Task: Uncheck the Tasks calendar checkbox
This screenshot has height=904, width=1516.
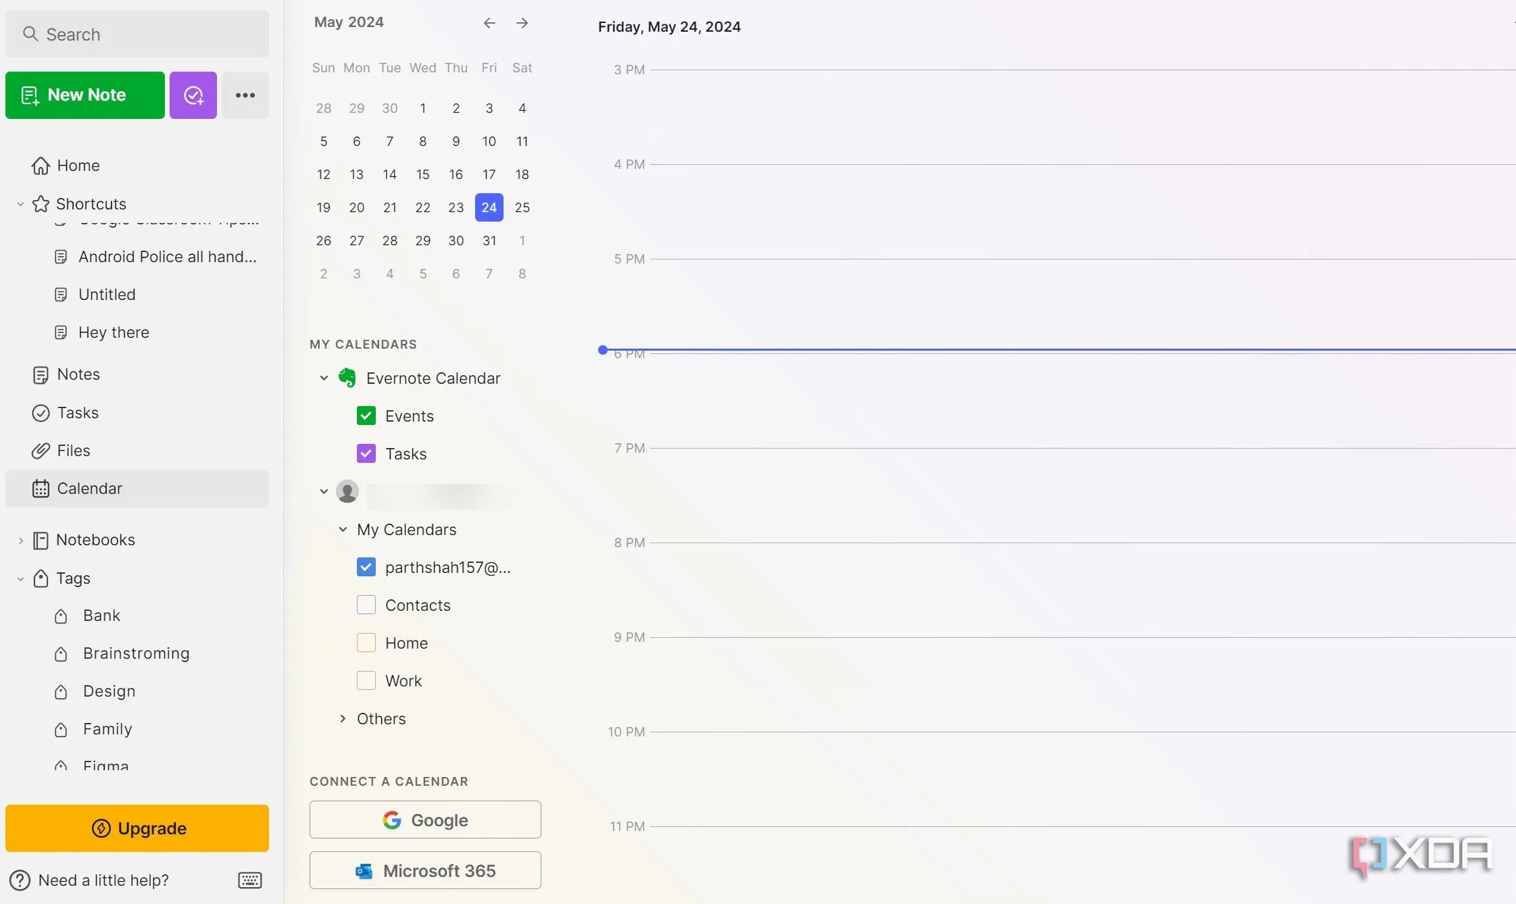Action: pos(366,453)
